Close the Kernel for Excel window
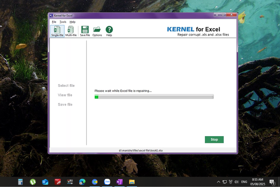The image size is (280, 187). 231,15
